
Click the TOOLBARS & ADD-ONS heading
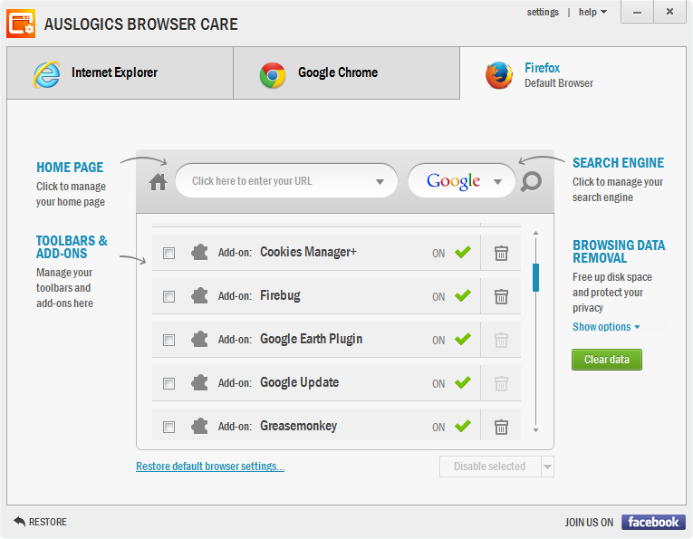point(72,247)
